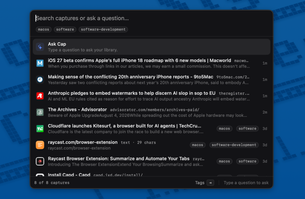This screenshot has width=305, height=199.
Task: Open 20th anniversary iPhone reports capture
Action: pyautogui.click(x=152, y=79)
